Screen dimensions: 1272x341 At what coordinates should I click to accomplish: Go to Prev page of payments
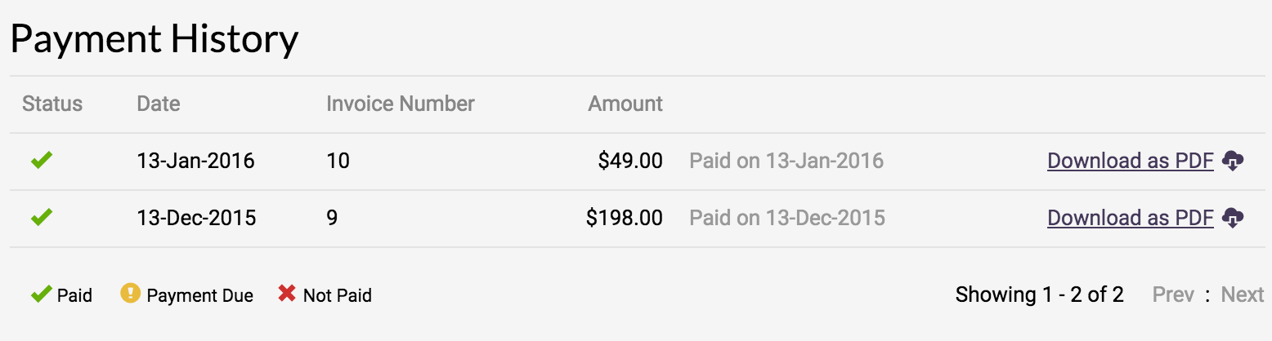[1173, 294]
